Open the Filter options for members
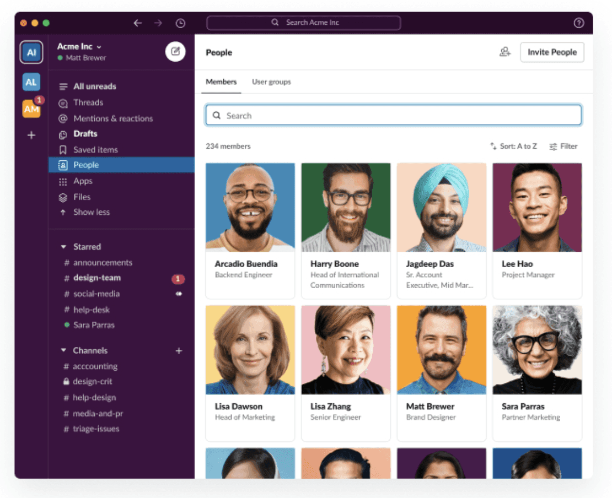The height and width of the screenshot is (498, 612). pyautogui.click(x=563, y=146)
